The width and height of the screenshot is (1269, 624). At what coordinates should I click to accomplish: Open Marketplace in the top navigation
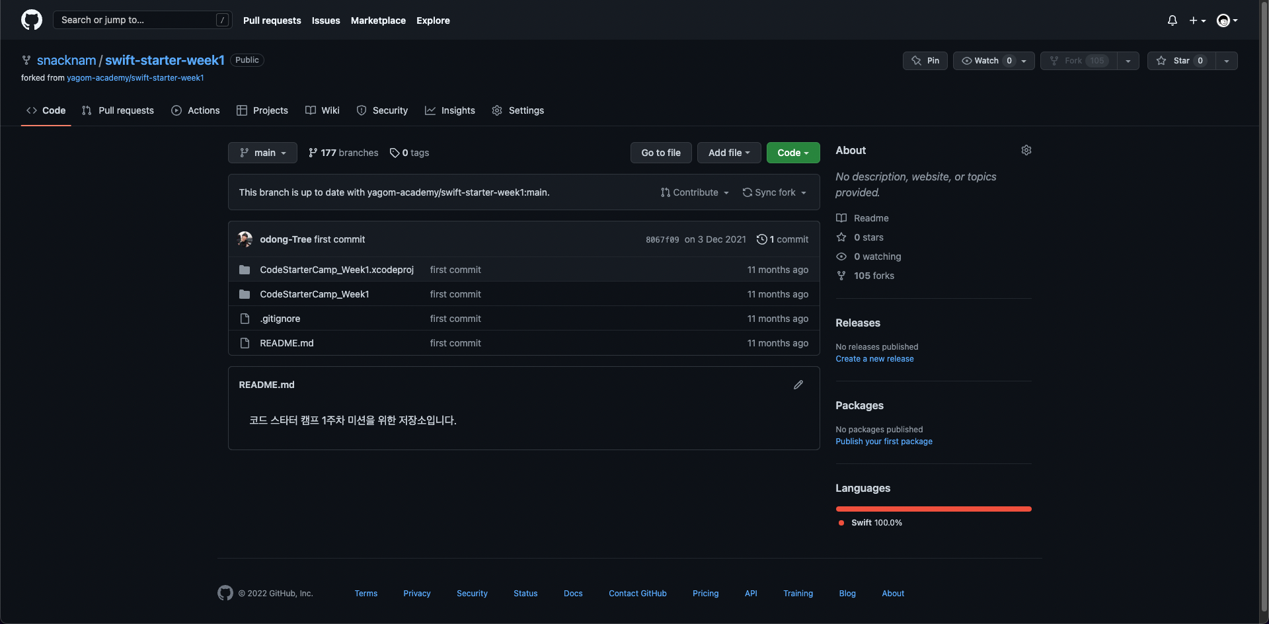click(378, 20)
